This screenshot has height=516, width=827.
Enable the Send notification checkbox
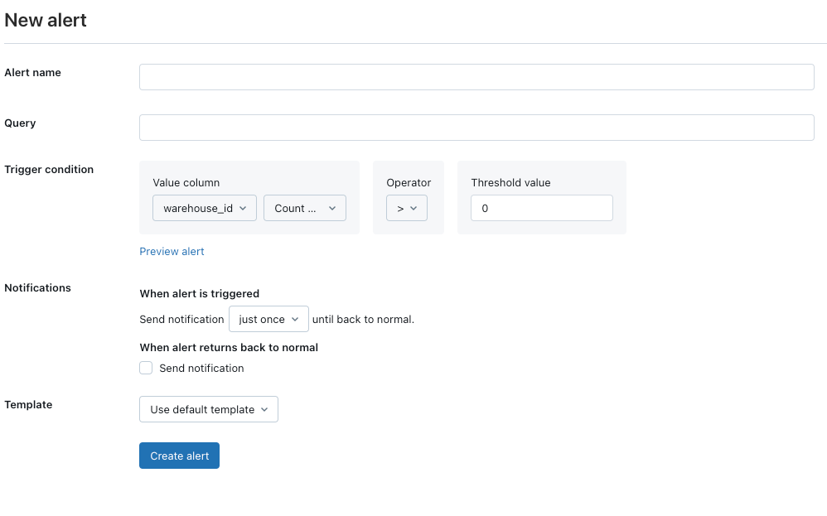(x=146, y=368)
